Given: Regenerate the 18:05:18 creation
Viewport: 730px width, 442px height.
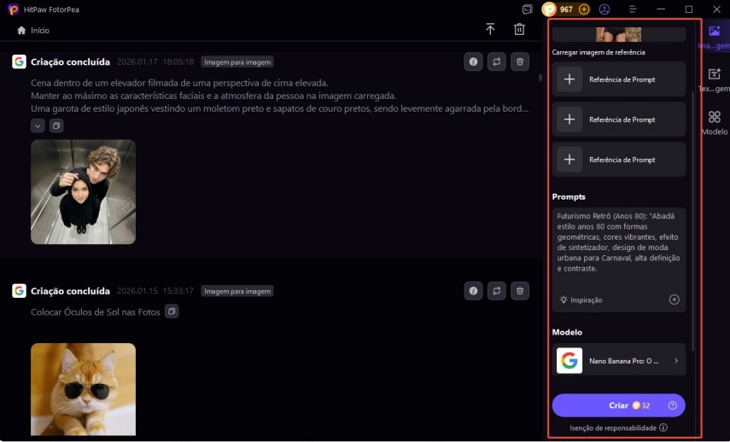Looking at the screenshot, I should [x=497, y=62].
